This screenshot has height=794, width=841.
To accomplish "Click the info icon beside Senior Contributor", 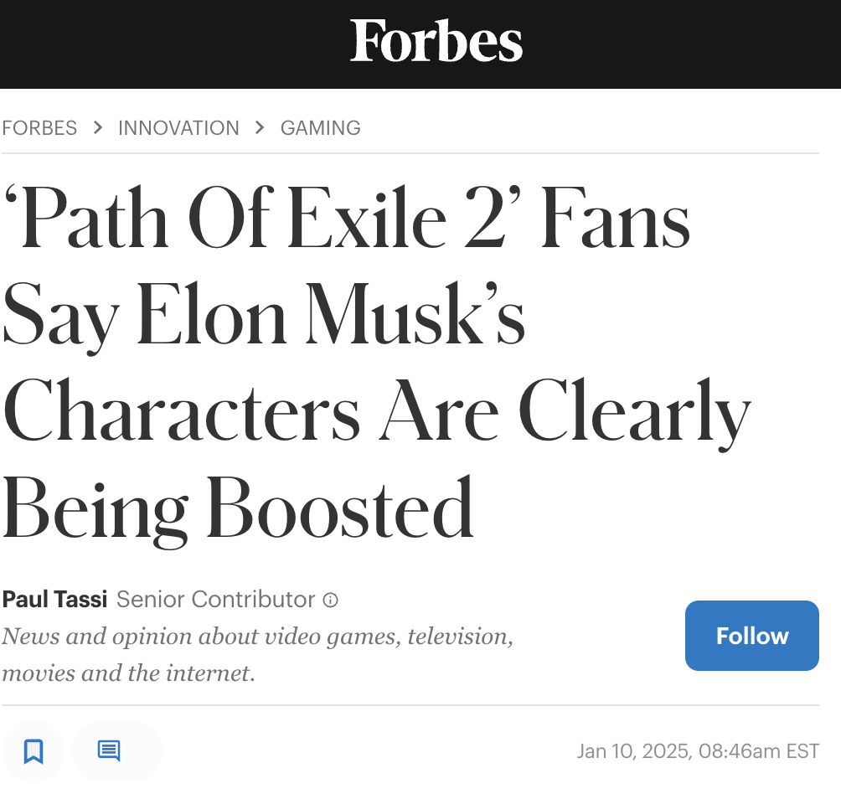I will [x=331, y=600].
